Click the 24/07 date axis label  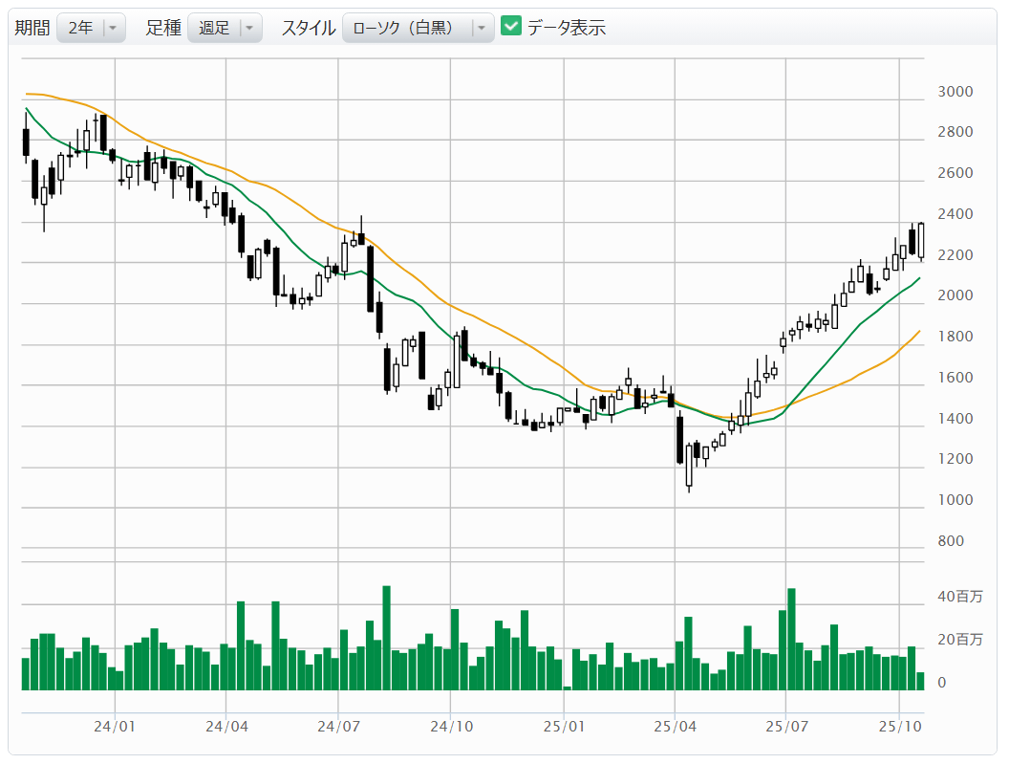(338, 727)
